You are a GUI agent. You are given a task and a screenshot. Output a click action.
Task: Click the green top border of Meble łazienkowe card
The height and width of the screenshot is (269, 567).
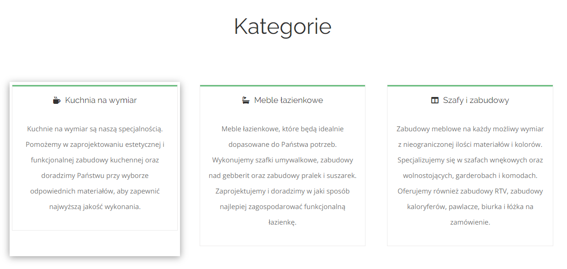click(283, 86)
